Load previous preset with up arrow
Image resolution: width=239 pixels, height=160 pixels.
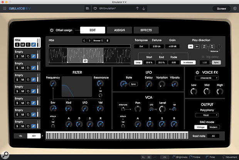137,8
